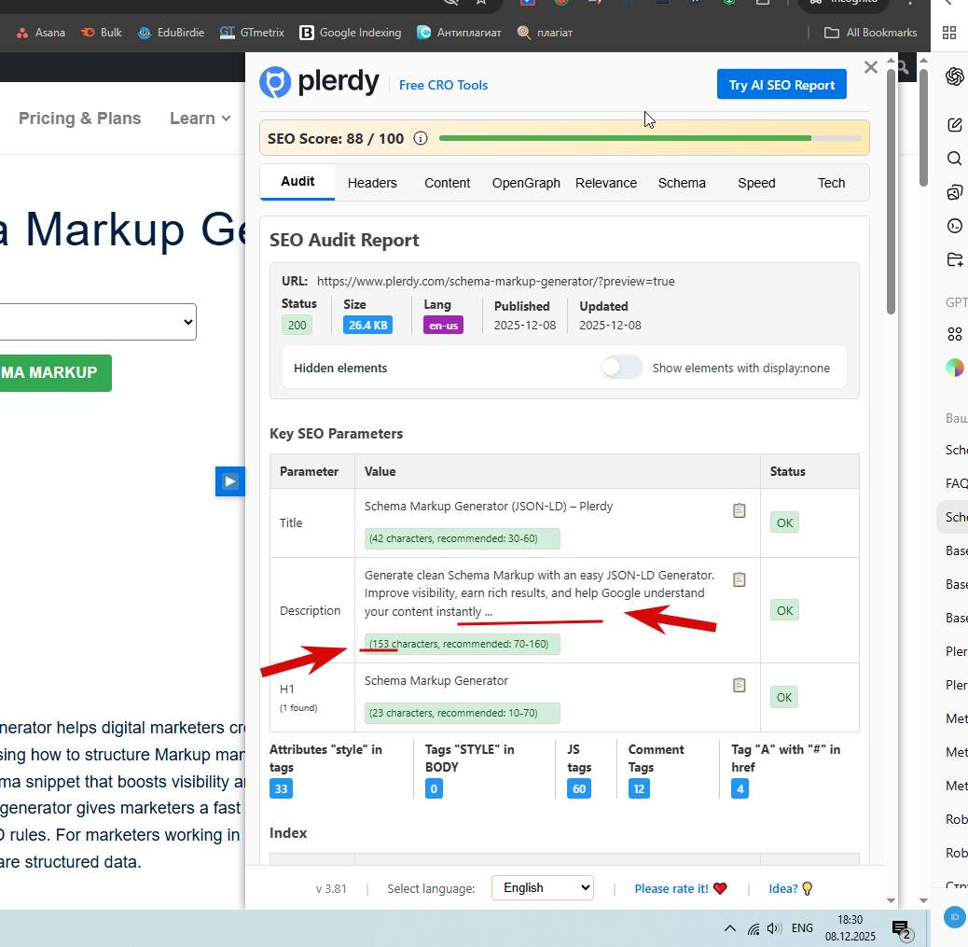Switch to the Speed tab
The width and height of the screenshot is (968, 947).
(756, 183)
